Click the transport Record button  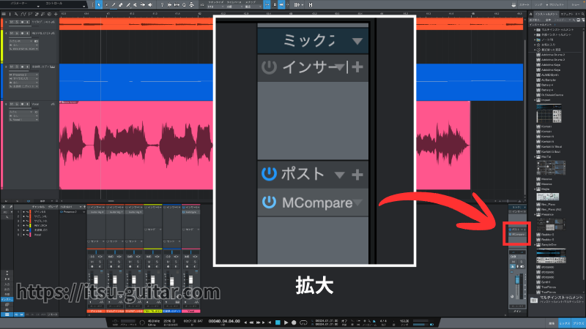point(294,322)
